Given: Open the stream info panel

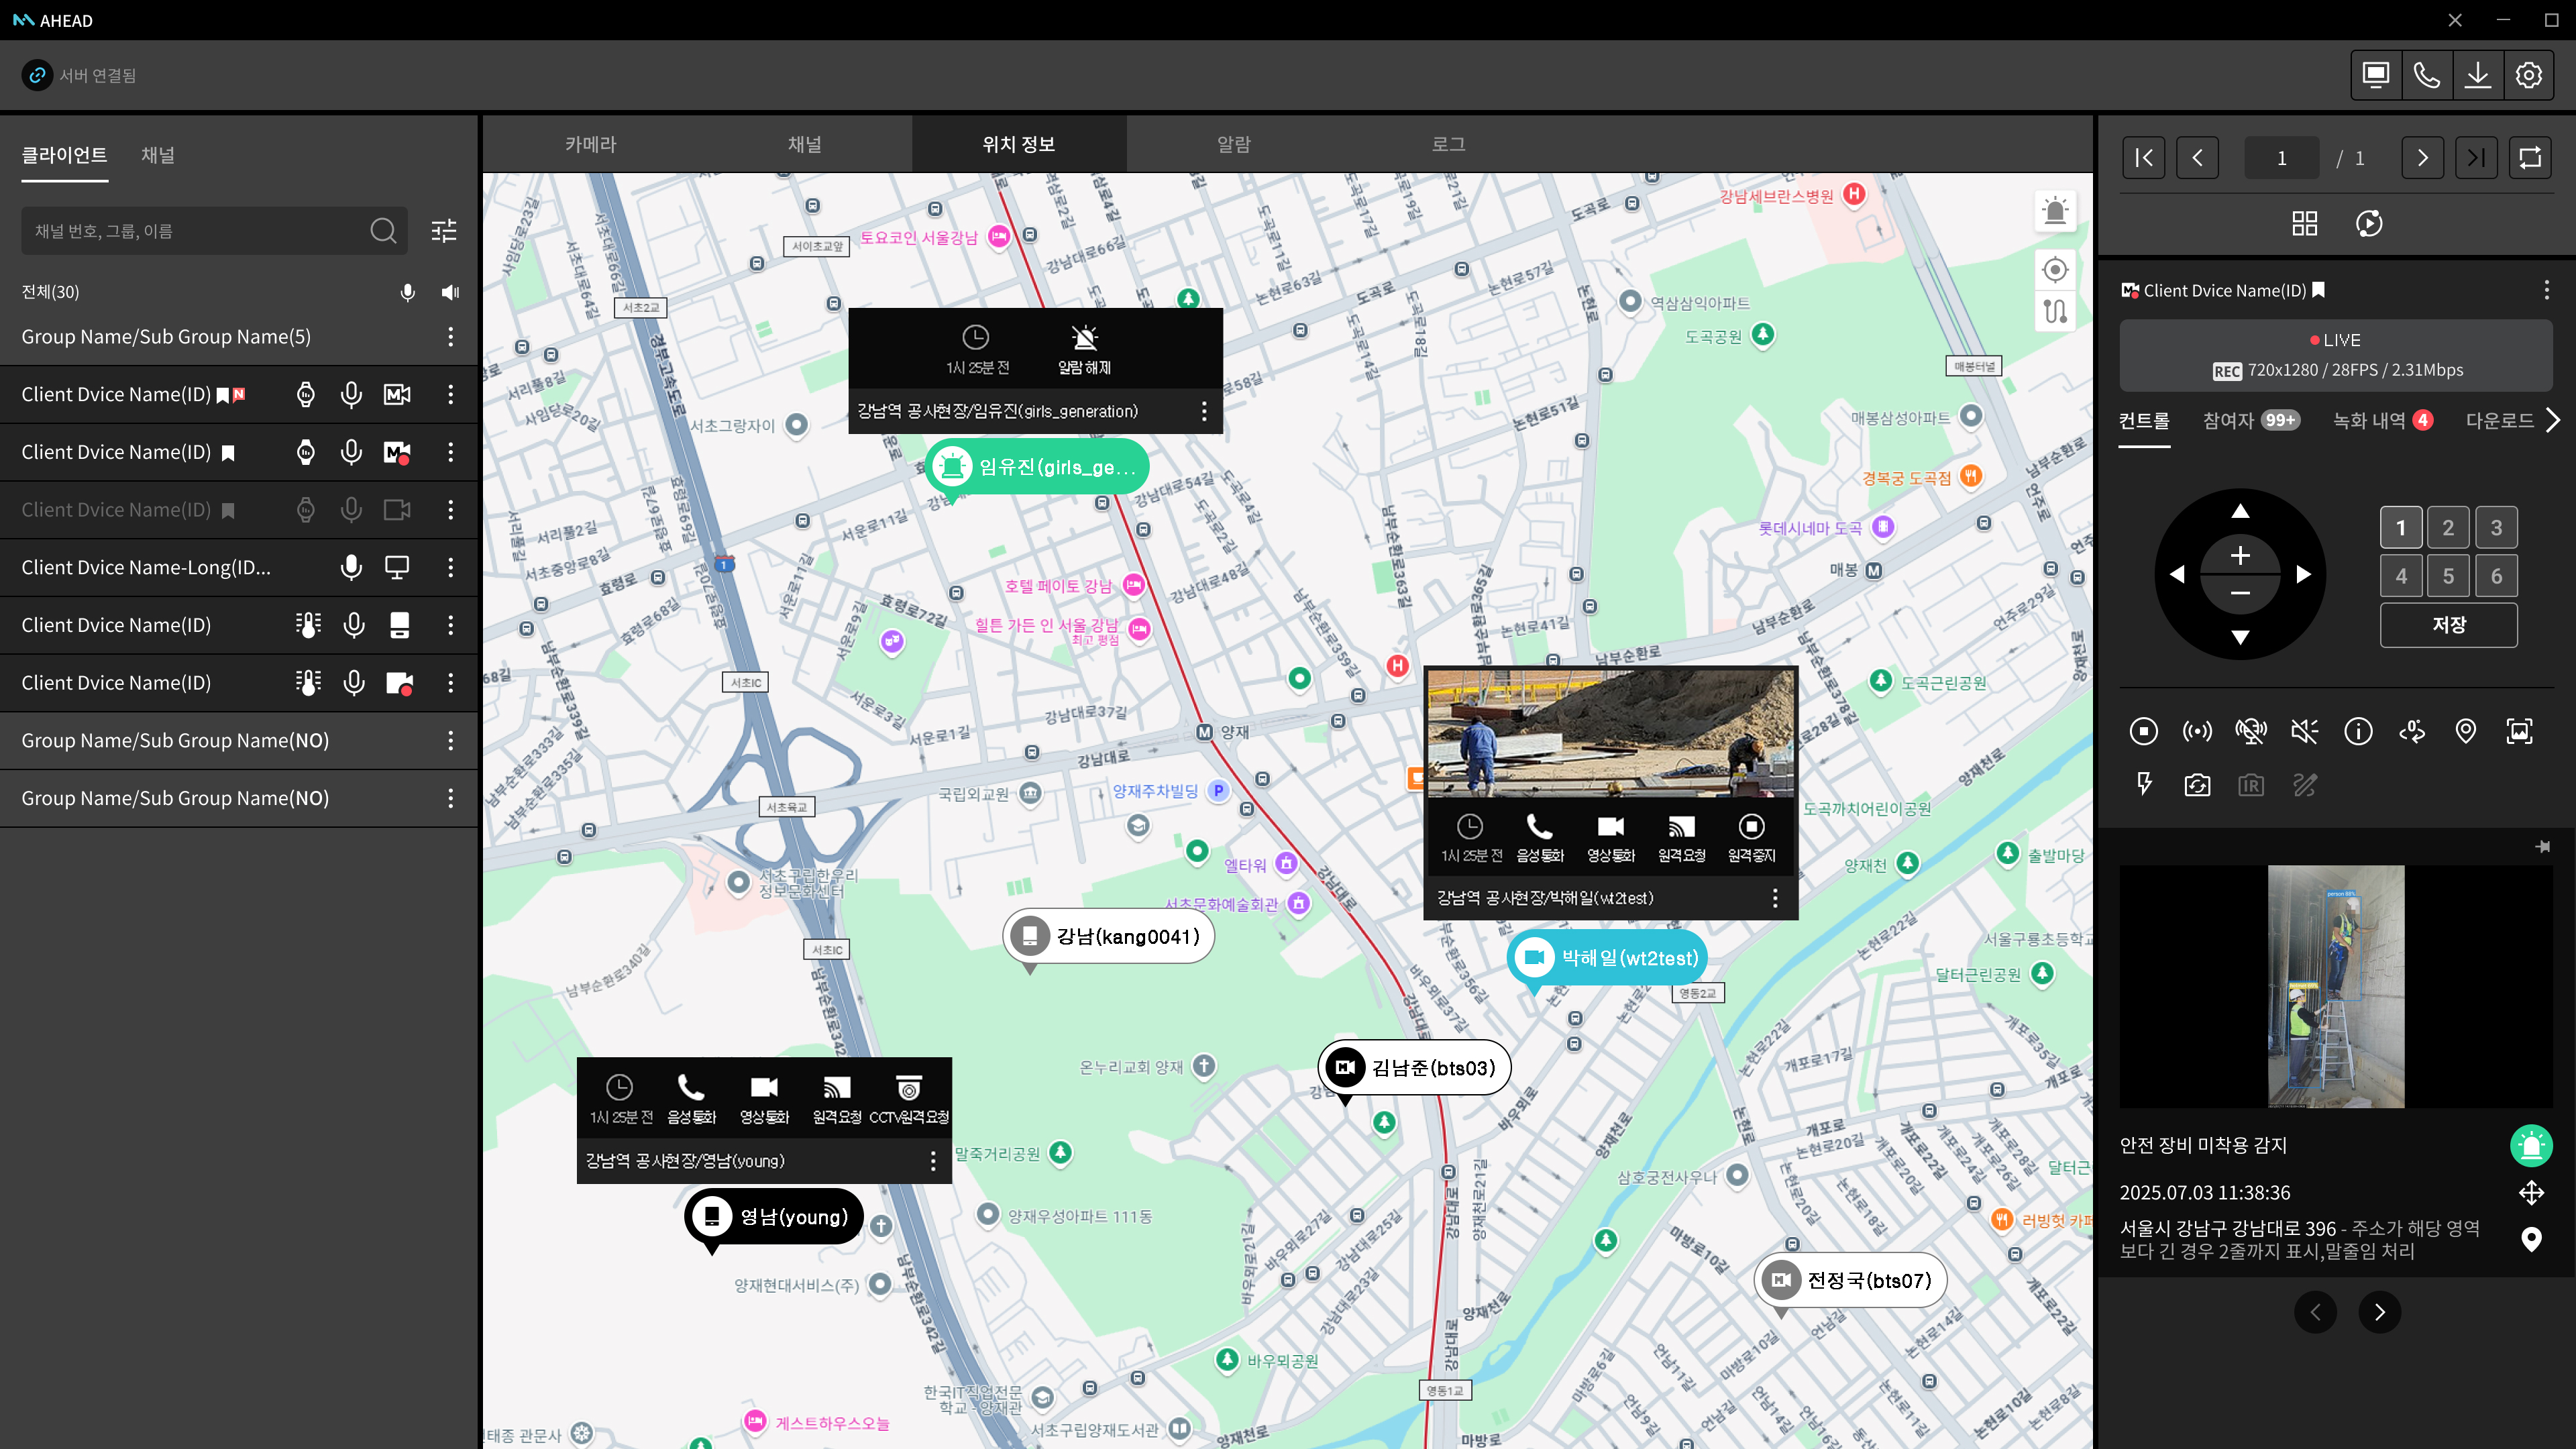Looking at the screenshot, I should coord(2358,731).
